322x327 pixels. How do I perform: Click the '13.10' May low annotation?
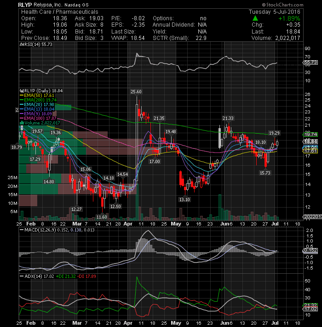(x=184, y=200)
